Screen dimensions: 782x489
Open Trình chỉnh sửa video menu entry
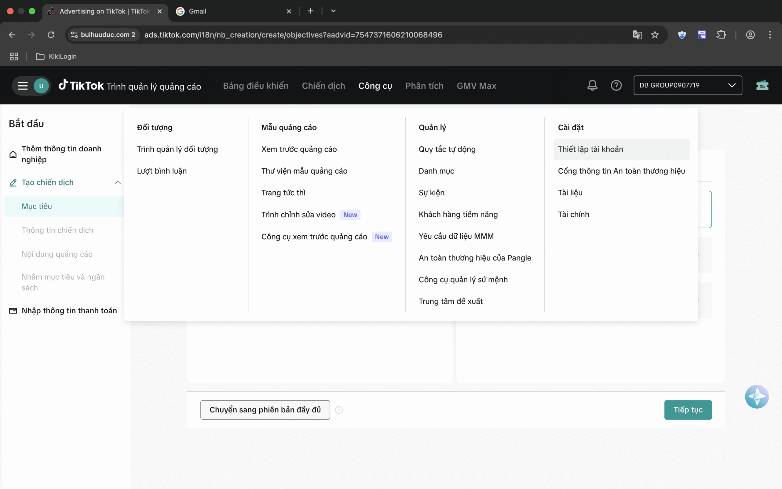pos(298,215)
